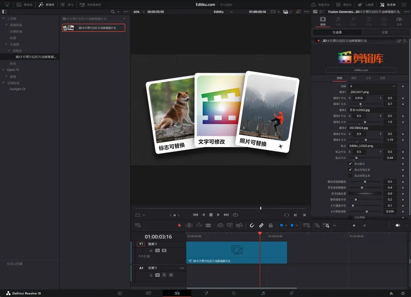Toggle the linked selection chain icon
Viewport: 411px width, 297px height.
pyautogui.click(x=261, y=225)
